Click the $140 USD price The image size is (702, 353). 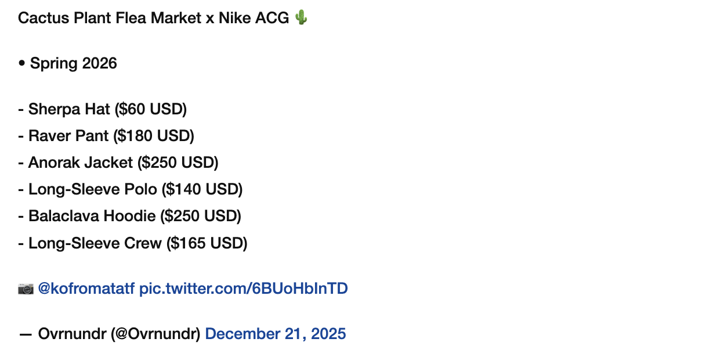(202, 189)
